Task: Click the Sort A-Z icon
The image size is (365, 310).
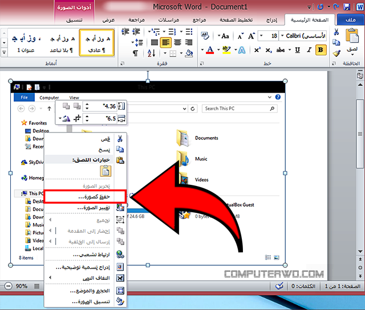Action: (x=151, y=53)
